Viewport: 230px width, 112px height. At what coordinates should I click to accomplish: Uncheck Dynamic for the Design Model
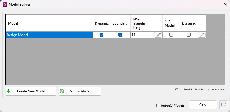tap(101, 35)
